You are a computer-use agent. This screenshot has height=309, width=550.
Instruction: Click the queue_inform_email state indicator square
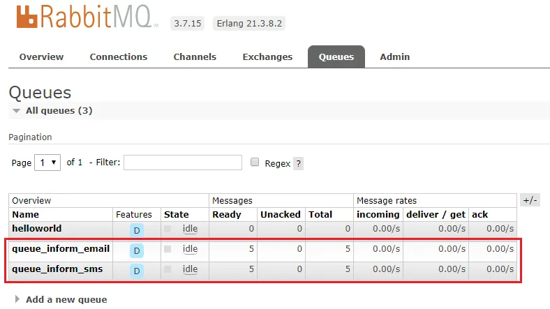(x=168, y=249)
